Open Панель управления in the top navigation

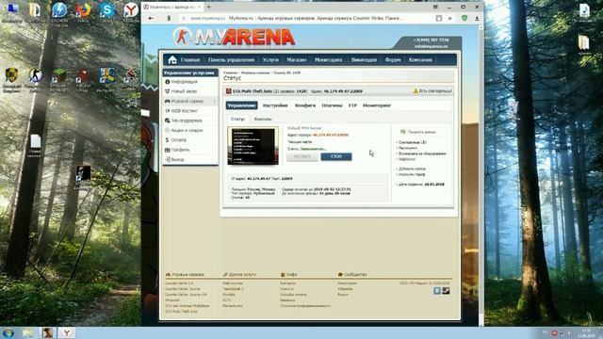[x=231, y=60]
